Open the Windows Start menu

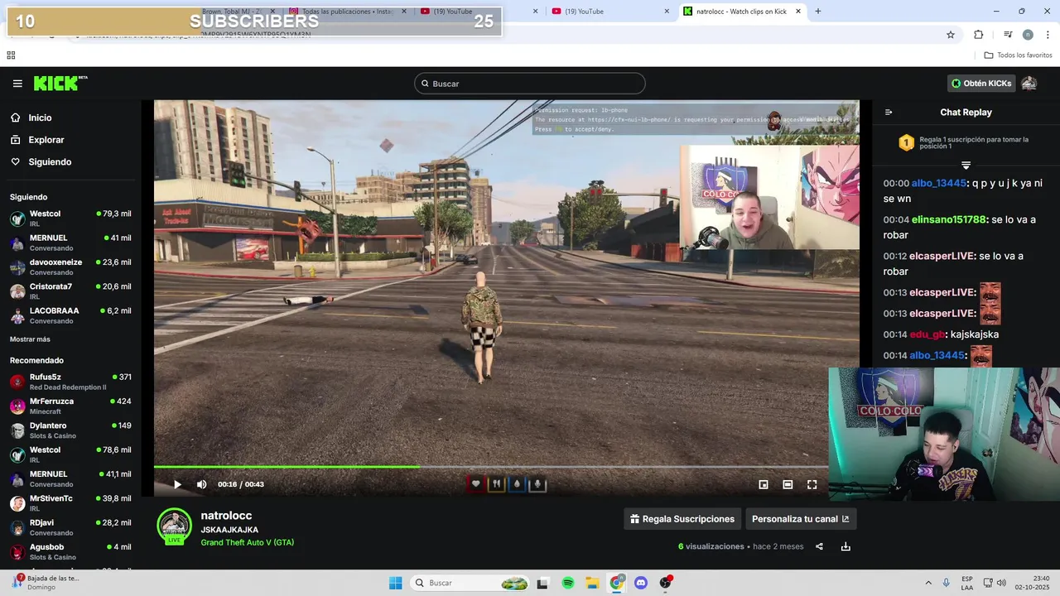(x=396, y=583)
